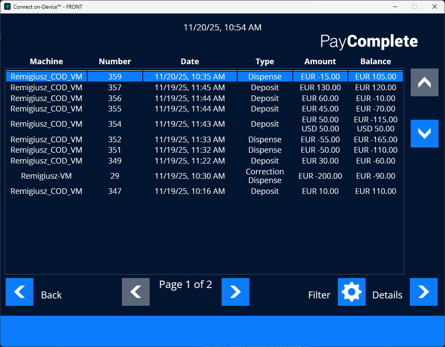Click the Back arrow icon
This screenshot has width=445, height=347.
pyautogui.click(x=20, y=292)
